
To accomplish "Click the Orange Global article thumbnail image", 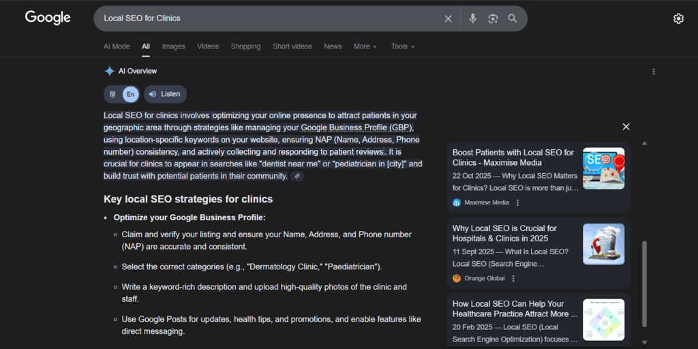I will pyautogui.click(x=603, y=243).
